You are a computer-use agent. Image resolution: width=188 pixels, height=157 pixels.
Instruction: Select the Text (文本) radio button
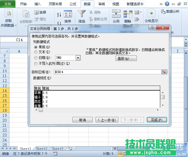click(x=36, y=52)
